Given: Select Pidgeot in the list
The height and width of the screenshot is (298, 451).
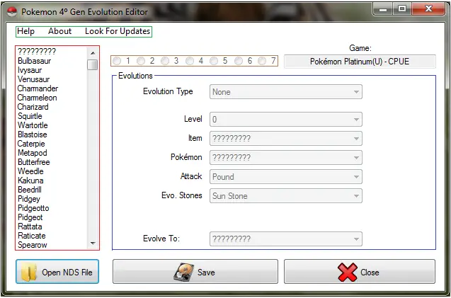Looking at the screenshot, I should [30, 217].
